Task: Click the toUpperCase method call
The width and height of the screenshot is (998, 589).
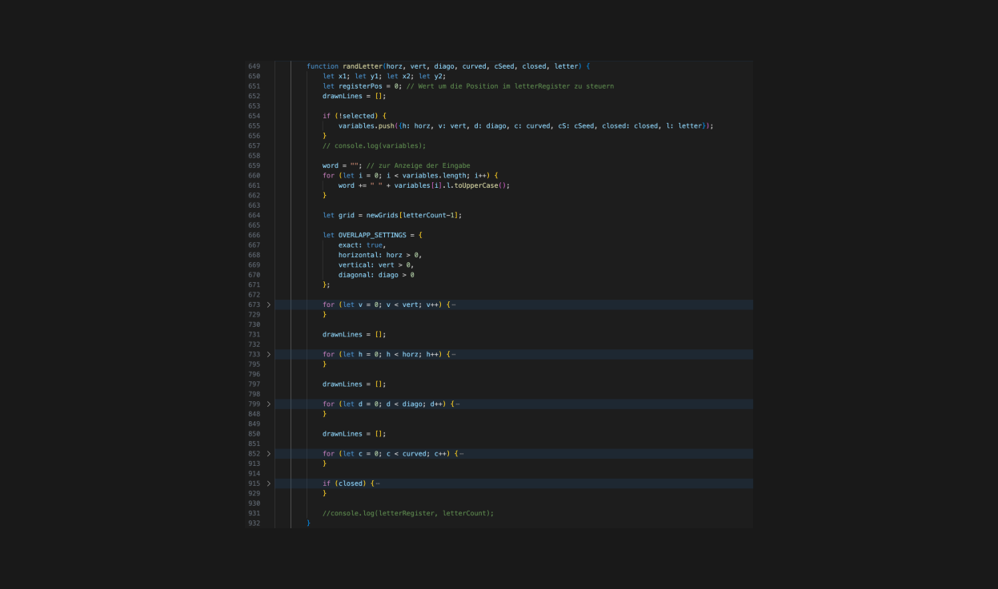Action: [x=477, y=185]
